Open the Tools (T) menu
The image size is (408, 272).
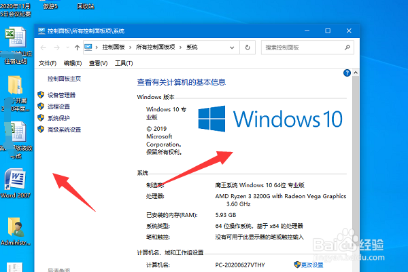[124, 63]
